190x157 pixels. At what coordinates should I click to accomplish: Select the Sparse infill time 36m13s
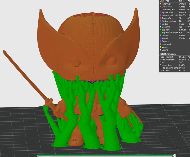(182, 12)
